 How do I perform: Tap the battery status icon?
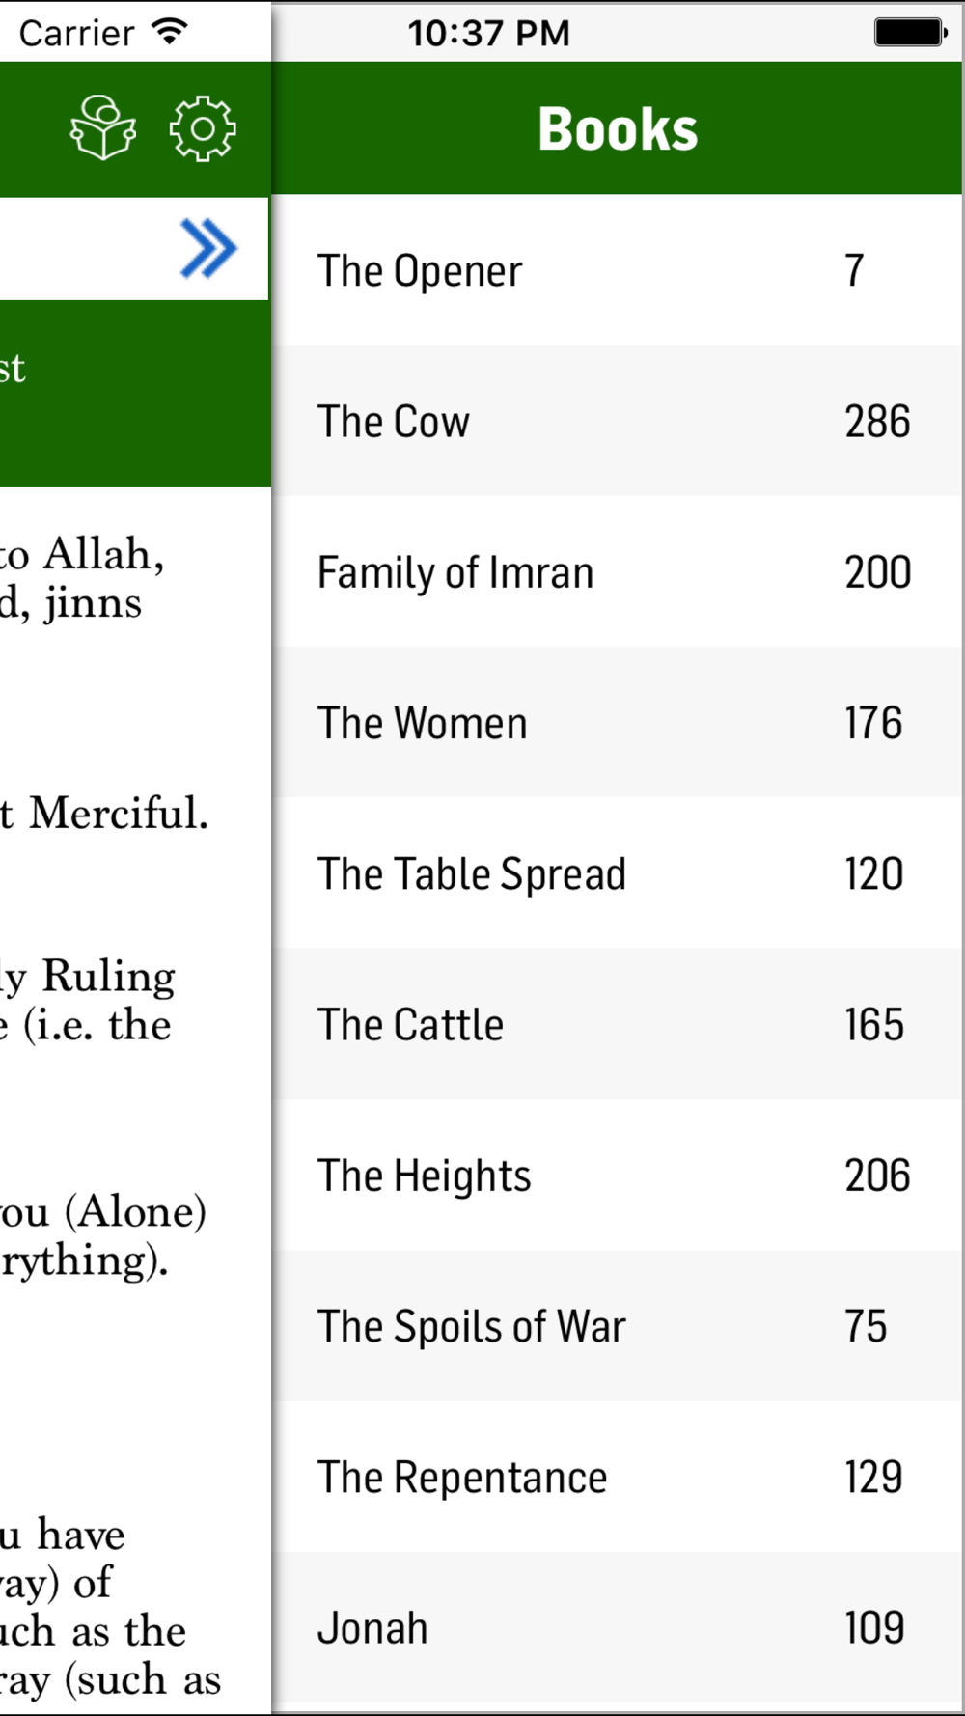coord(909,33)
